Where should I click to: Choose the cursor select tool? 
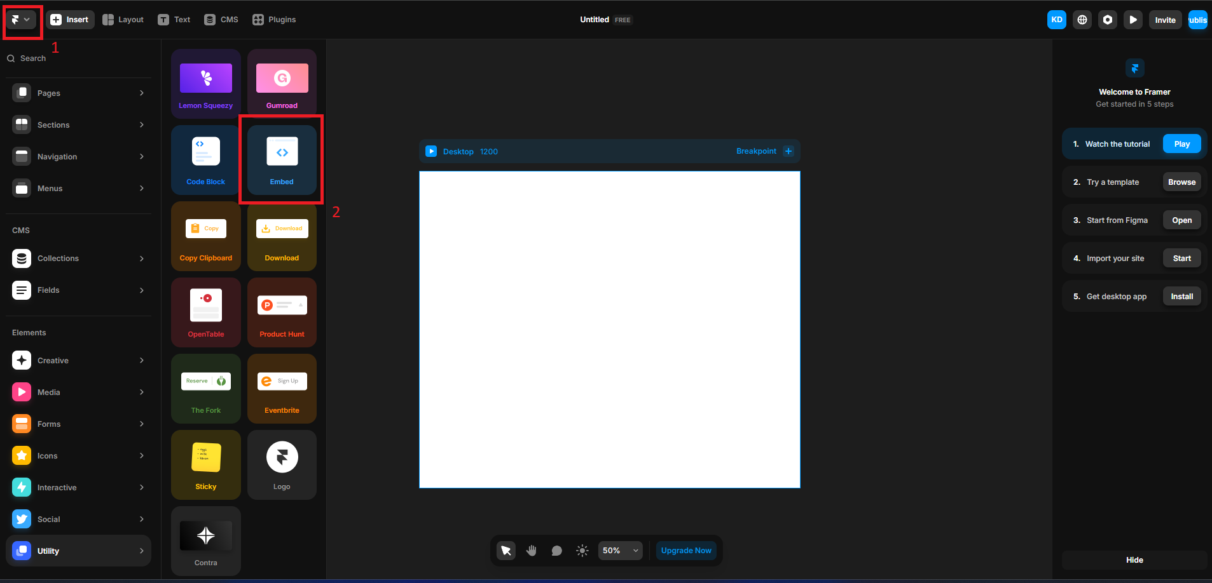coord(506,551)
